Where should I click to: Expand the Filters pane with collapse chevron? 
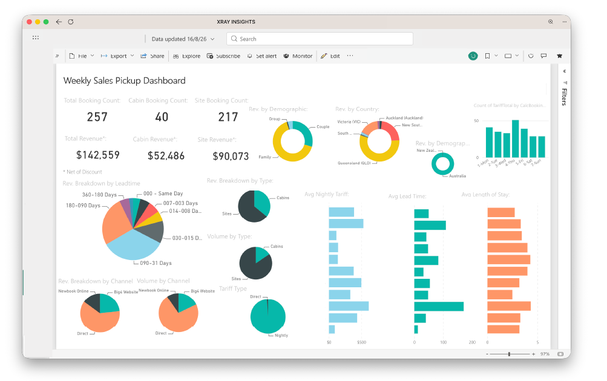coord(565,71)
